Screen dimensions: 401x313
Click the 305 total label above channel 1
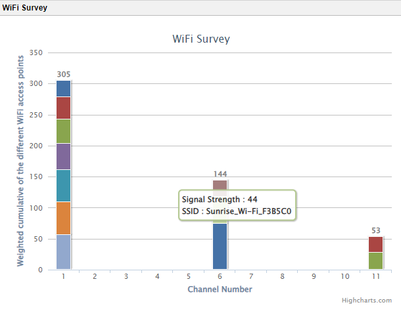[63, 74]
